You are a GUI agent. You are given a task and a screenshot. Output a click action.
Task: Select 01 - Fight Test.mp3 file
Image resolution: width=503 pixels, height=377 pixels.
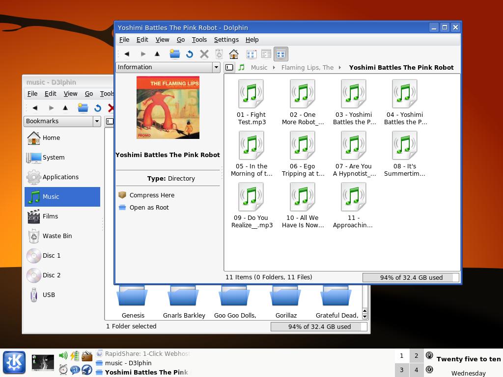point(251,103)
